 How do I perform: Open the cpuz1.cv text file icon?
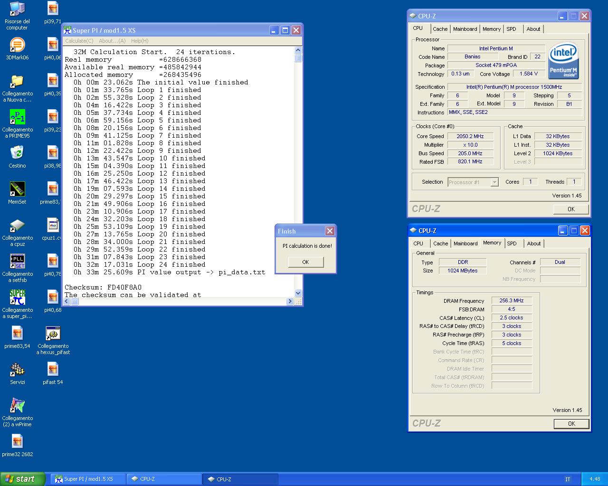coord(52,229)
